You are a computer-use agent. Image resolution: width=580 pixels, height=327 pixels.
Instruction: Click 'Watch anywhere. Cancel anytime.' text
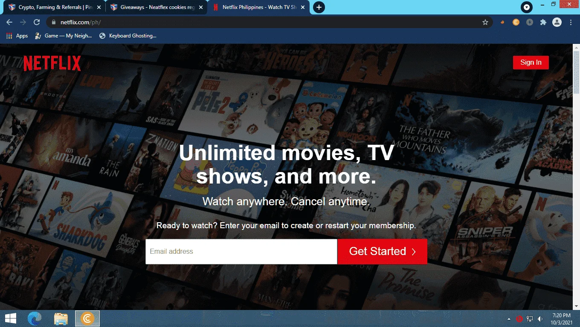coord(286,201)
